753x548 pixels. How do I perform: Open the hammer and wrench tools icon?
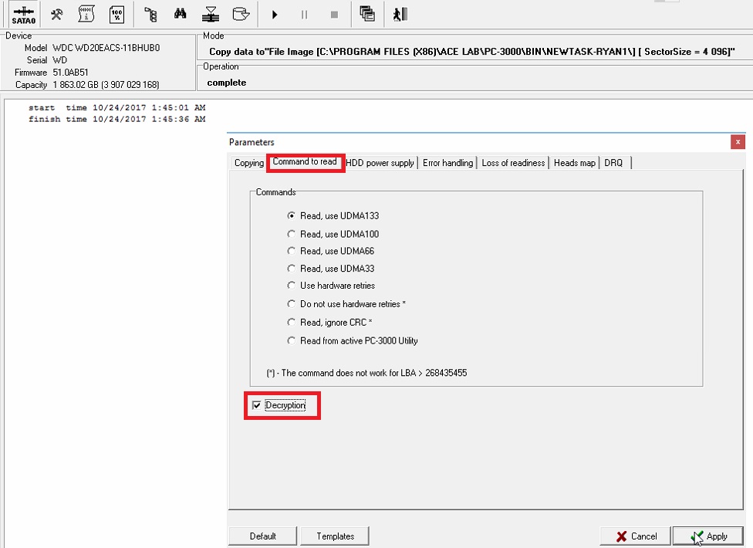click(56, 15)
